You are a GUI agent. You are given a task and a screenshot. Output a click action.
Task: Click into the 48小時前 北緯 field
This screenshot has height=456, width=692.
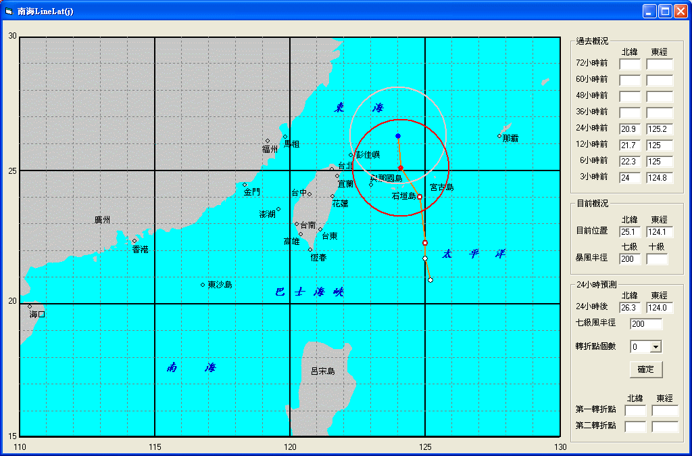pos(630,96)
